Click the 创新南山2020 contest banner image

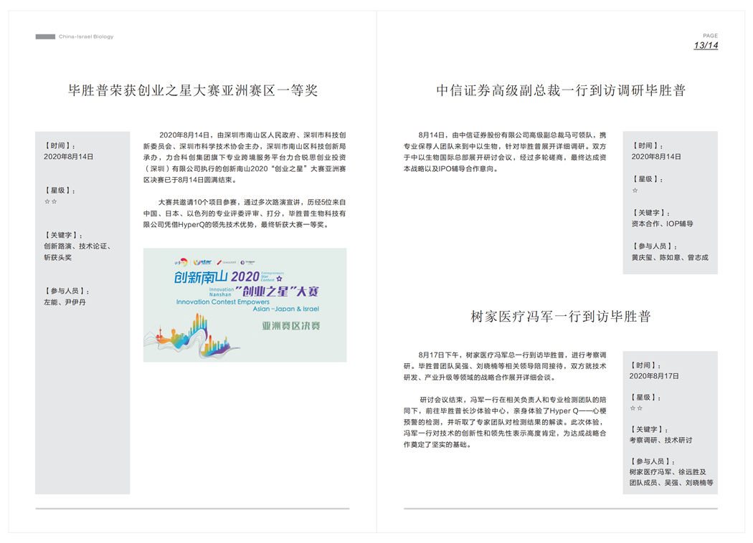point(245,304)
